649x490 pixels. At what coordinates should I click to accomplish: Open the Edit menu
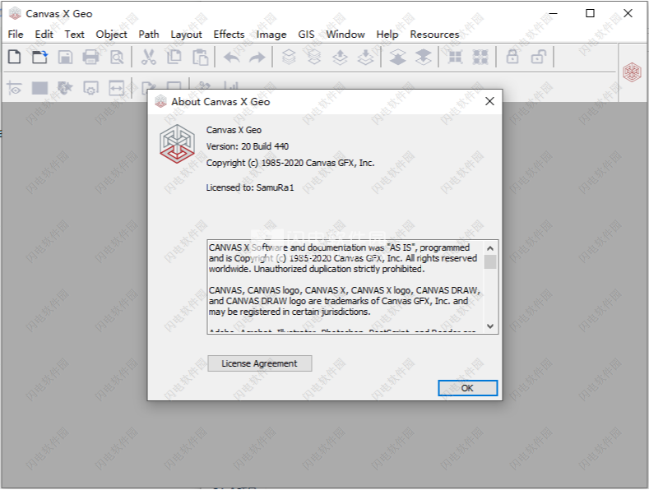click(44, 35)
